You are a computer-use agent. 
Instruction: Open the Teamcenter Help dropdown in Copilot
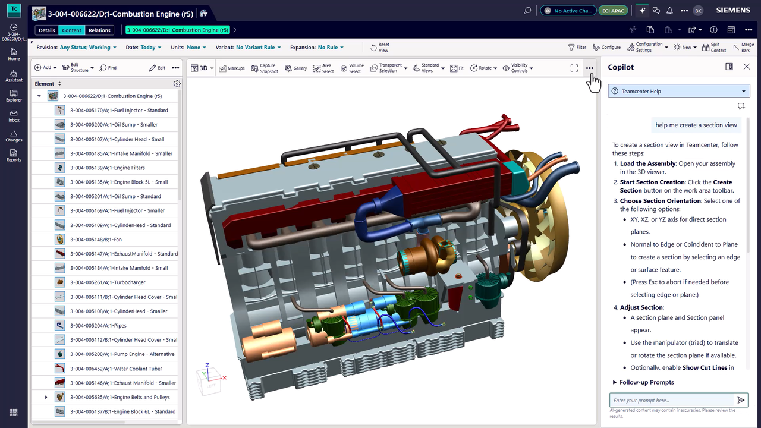click(x=678, y=91)
